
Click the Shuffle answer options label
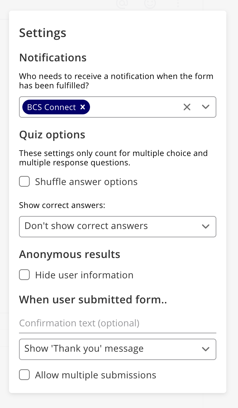point(86,182)
